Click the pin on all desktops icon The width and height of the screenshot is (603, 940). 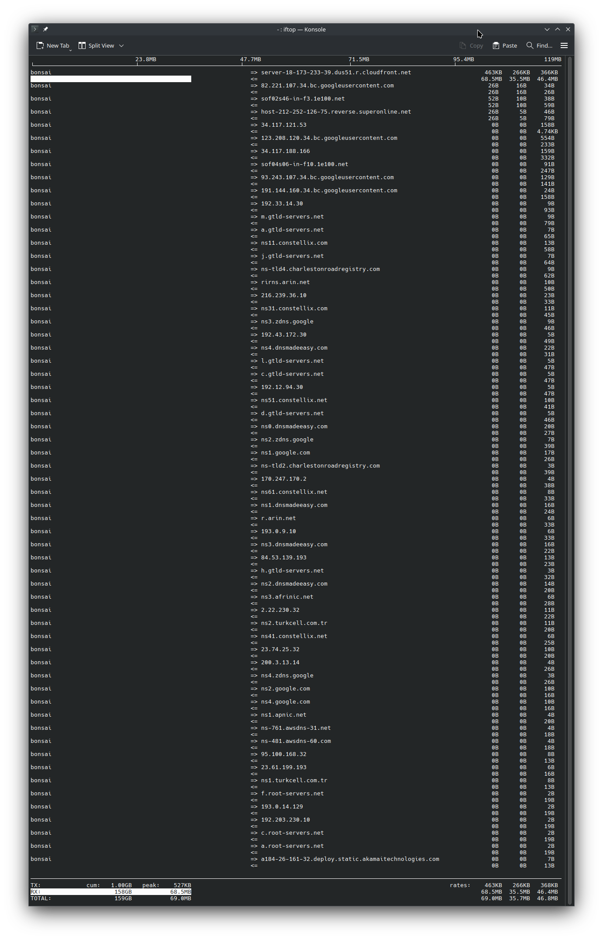[45, 29]
